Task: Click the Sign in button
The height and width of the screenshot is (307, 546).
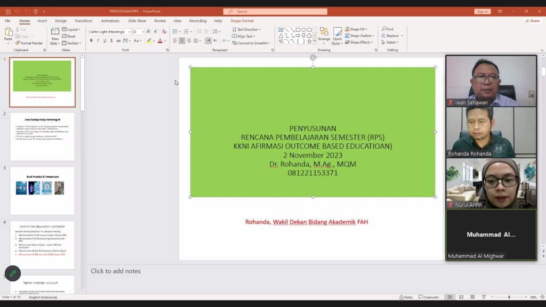Action: pyautogui.click(x=482, y=11)
